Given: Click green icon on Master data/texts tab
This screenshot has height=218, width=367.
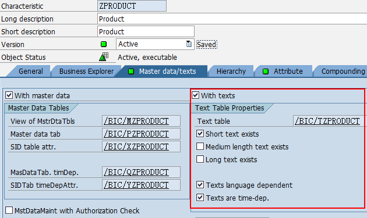Looking at the screenshot, I should 131,72.
